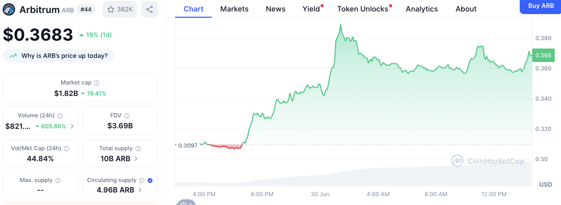Open the share icon button
The image size is (561, 205).
click(x=150, y=9)
